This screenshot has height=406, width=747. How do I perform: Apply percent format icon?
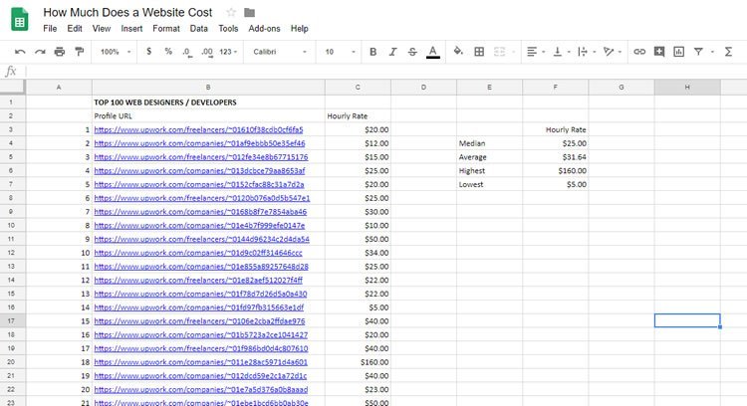pyautogui.click(x=168, y=51)
